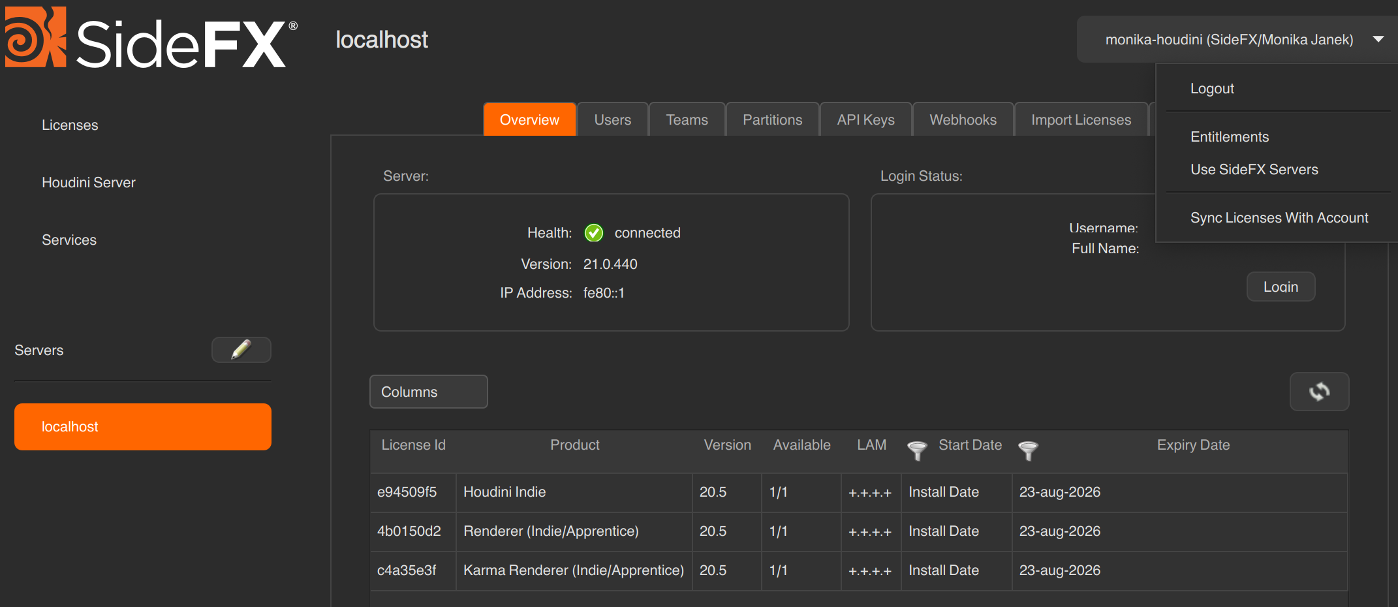This screenshot has width=1398, height=607.
Task: Click the +.+.+.+ LAM cell for Houdini Indie
Action: [870, 493]
